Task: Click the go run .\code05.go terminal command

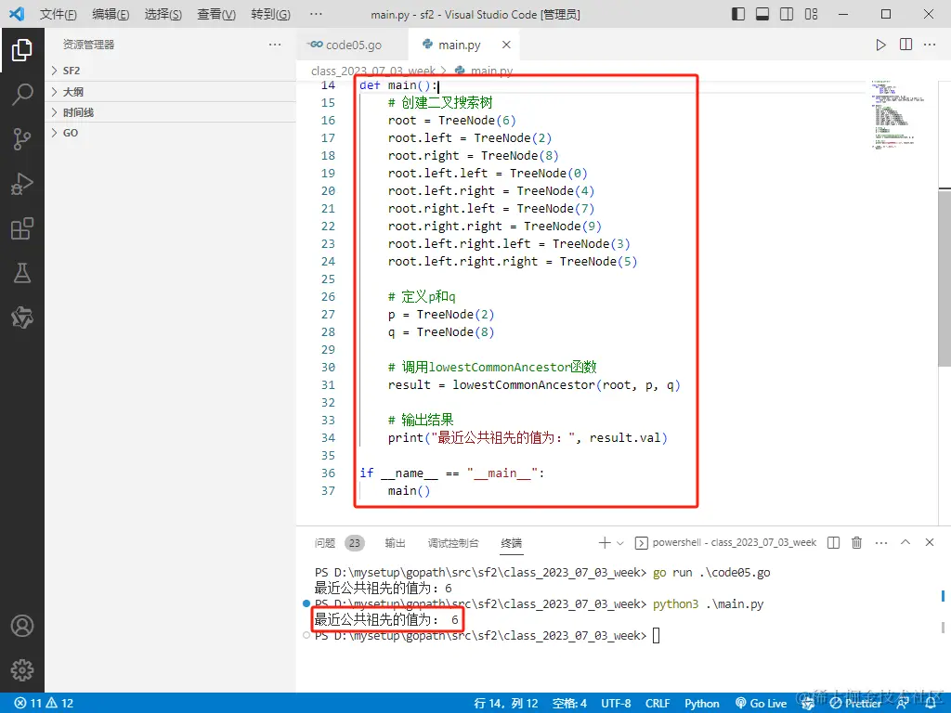Action: click(711, 572)
